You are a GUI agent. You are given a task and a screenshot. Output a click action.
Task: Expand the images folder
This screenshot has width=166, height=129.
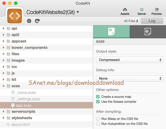[4, 60]
